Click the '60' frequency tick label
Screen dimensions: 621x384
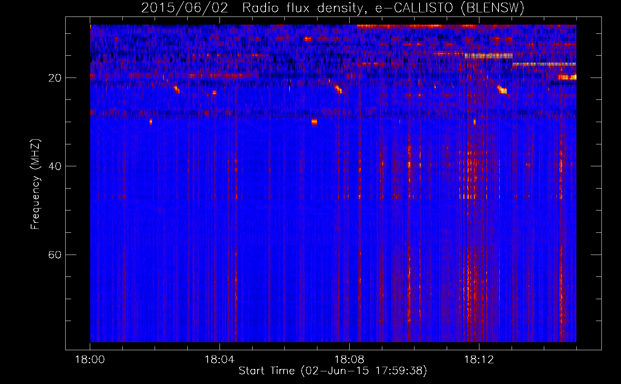point(55,255)
